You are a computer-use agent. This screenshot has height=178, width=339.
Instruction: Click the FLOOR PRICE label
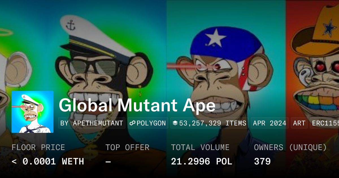(x=38, y=147)
